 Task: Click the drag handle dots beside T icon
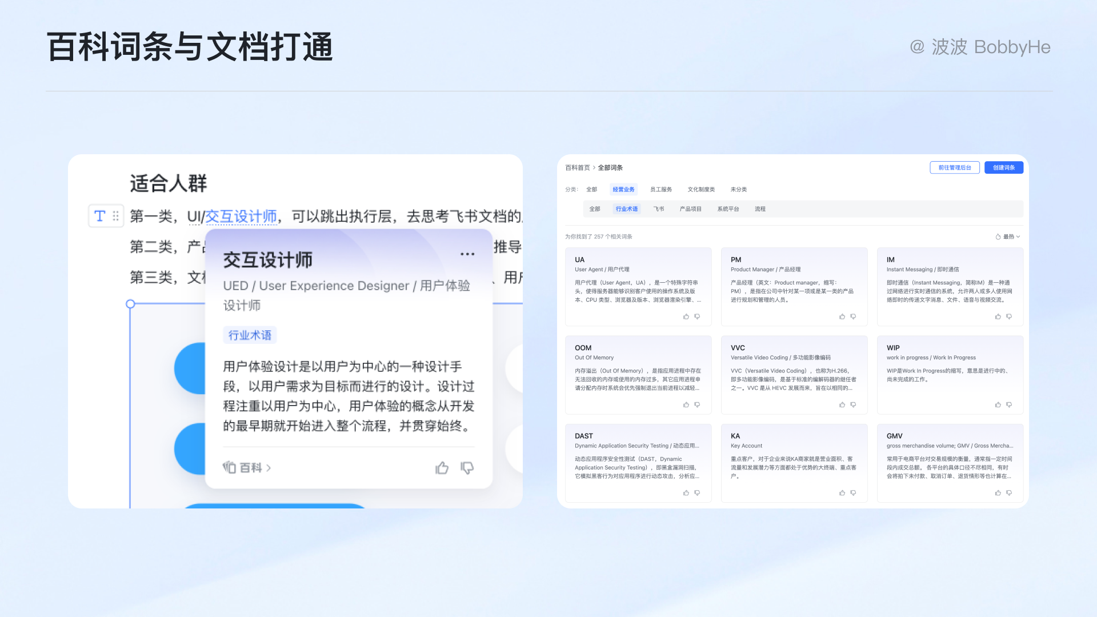(x=116, y=216)
